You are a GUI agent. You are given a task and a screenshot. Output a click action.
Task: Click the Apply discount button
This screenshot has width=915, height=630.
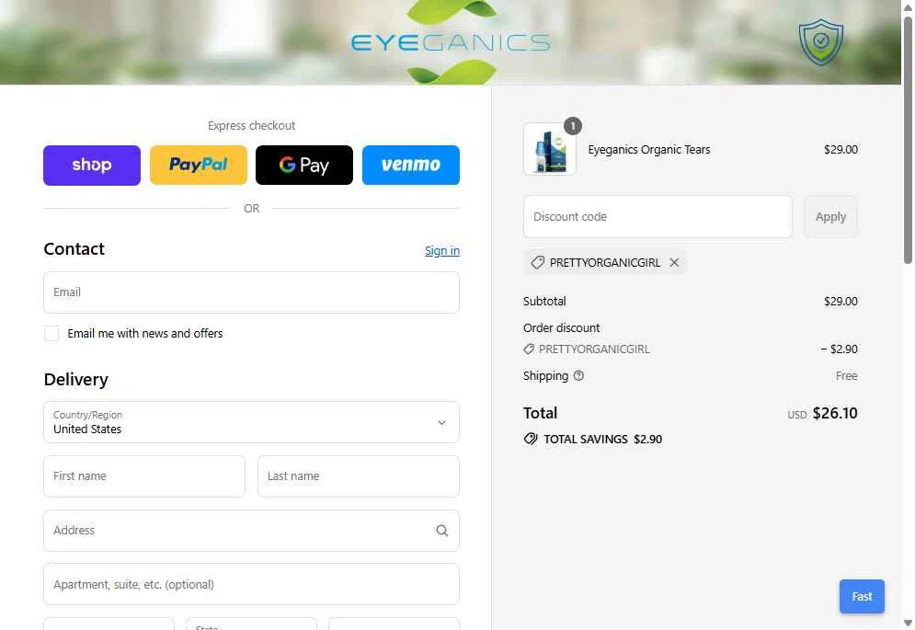pos(830,217)
